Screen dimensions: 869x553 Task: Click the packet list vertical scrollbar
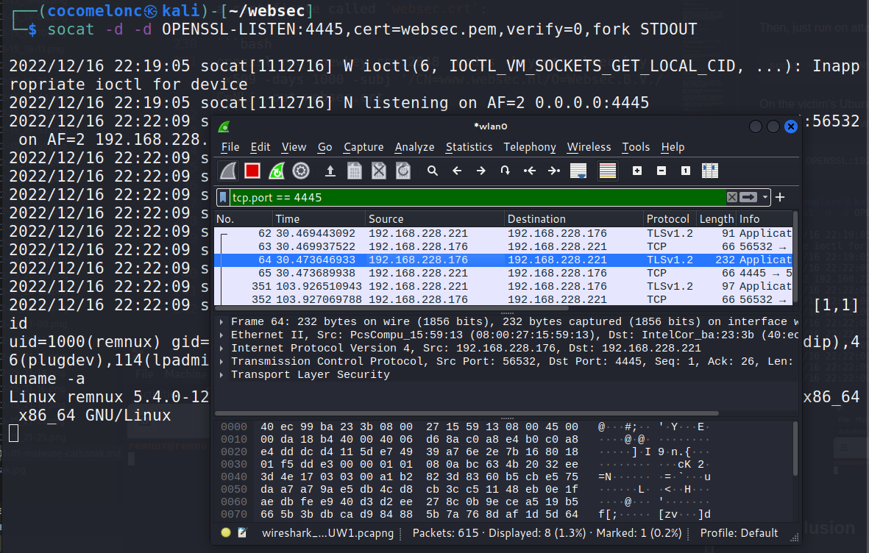coord(796,257)
